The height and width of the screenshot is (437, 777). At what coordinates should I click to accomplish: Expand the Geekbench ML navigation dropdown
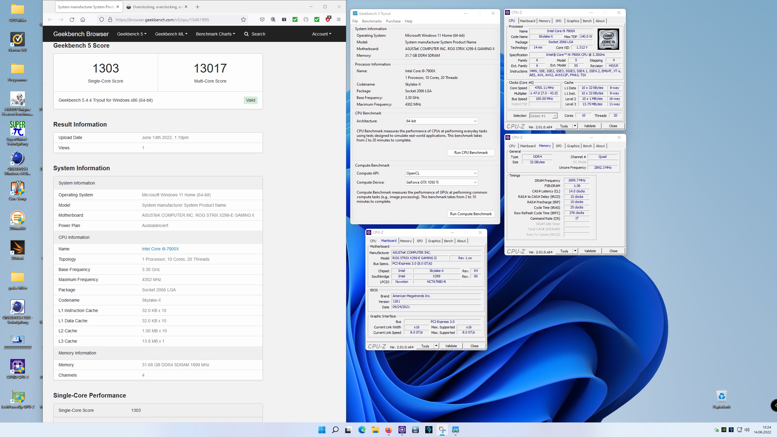(171, 34)
